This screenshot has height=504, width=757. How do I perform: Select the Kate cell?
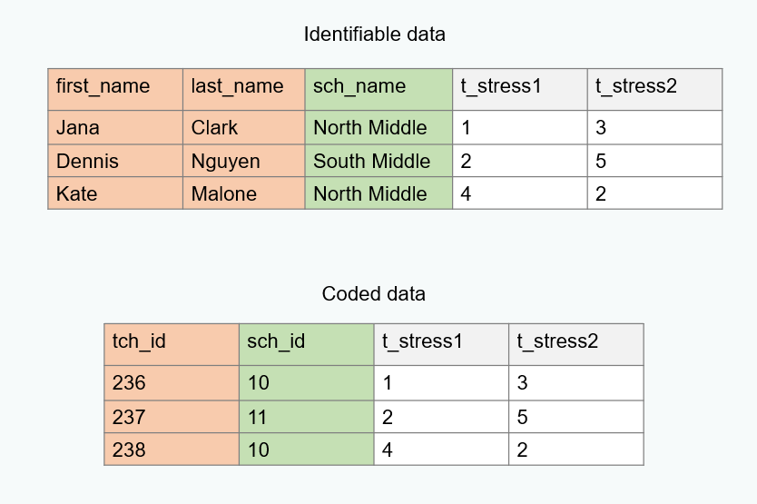(x=115, y=194)
